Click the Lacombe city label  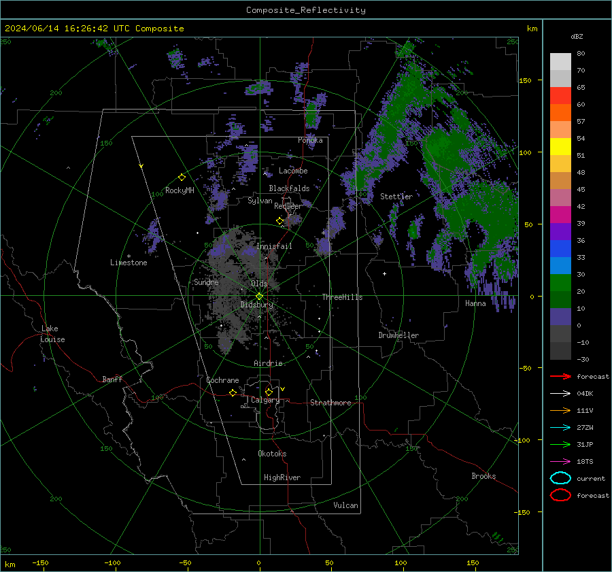293,171
